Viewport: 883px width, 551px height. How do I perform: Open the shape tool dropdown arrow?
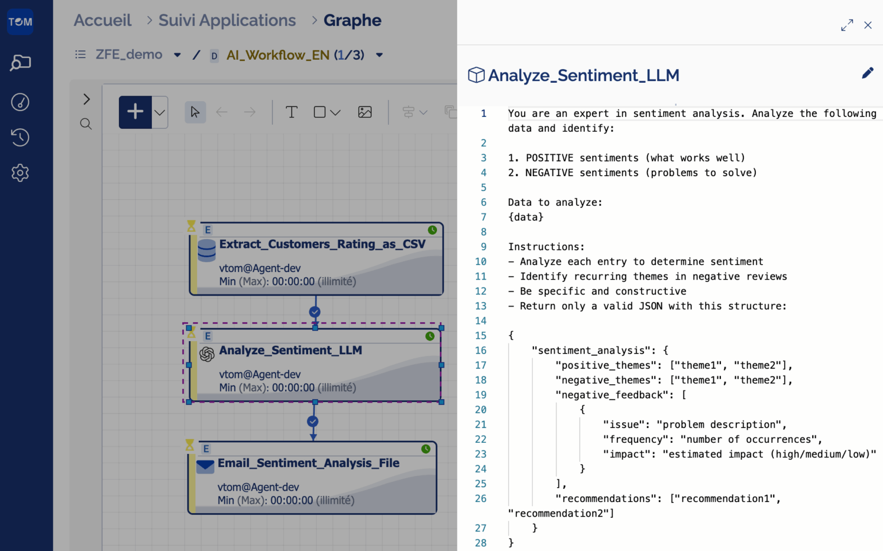(x=336, y=112)
